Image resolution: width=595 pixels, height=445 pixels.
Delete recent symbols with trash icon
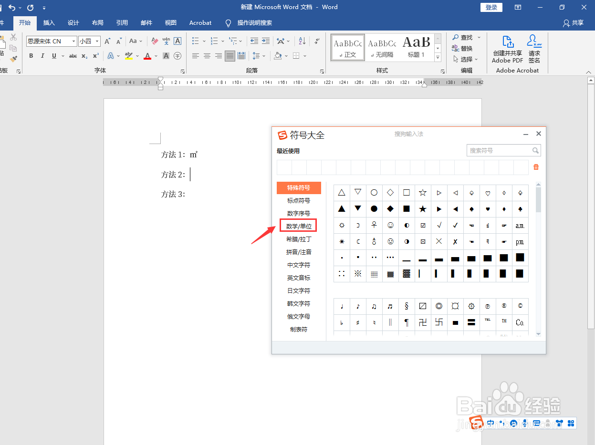[536, 167]
